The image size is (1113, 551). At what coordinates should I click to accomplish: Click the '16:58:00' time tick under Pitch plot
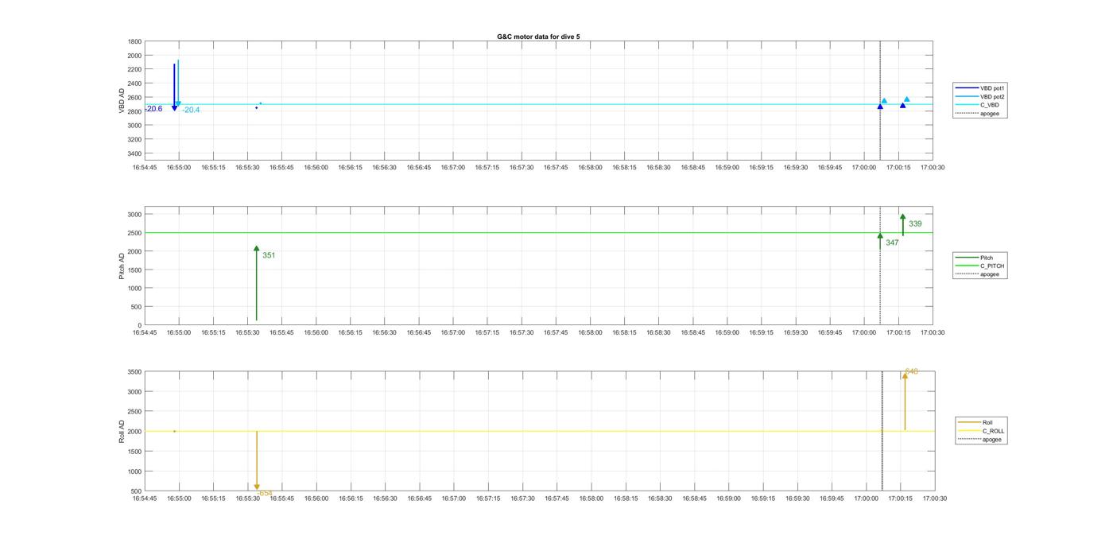tap(590, 333)
